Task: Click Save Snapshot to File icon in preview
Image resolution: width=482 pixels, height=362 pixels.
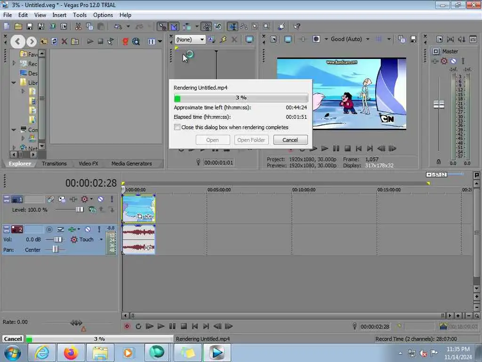Action: 413,39
